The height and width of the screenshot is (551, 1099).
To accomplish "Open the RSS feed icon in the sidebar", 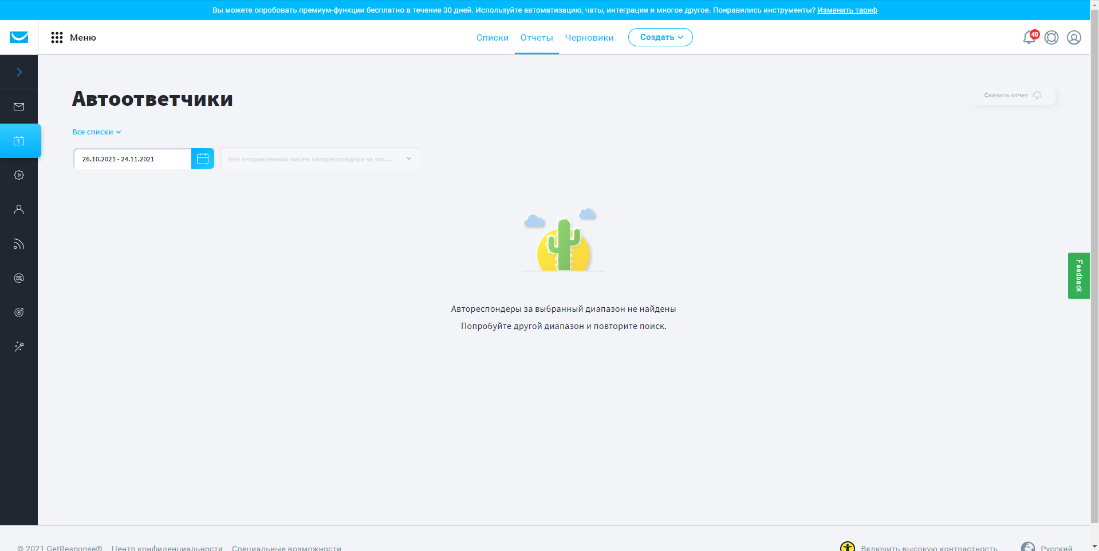I will [19, 244].
